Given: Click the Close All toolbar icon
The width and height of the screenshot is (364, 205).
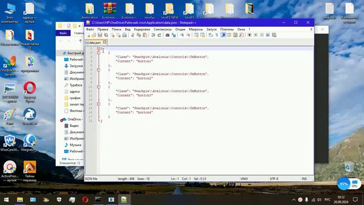Looking at the screenshot, I should 118,35.
